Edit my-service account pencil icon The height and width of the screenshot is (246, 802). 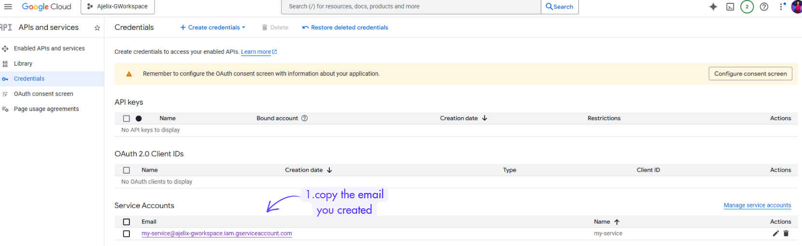(775, 233)
